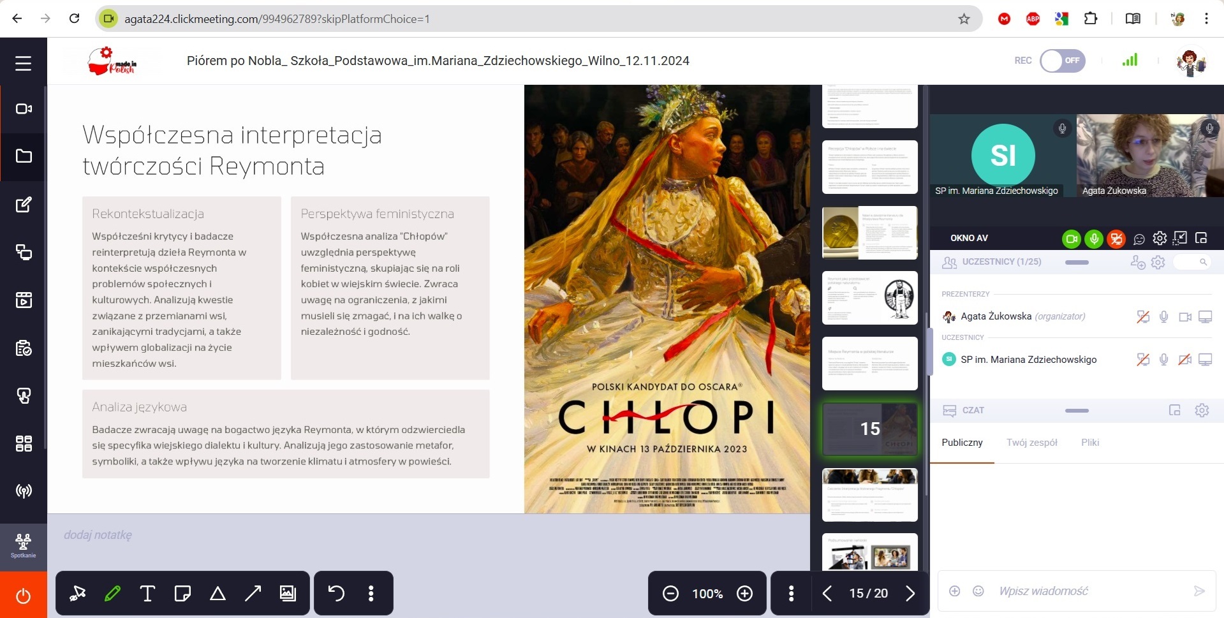
Task: Select the triangle shape tool
Action: 218,594
